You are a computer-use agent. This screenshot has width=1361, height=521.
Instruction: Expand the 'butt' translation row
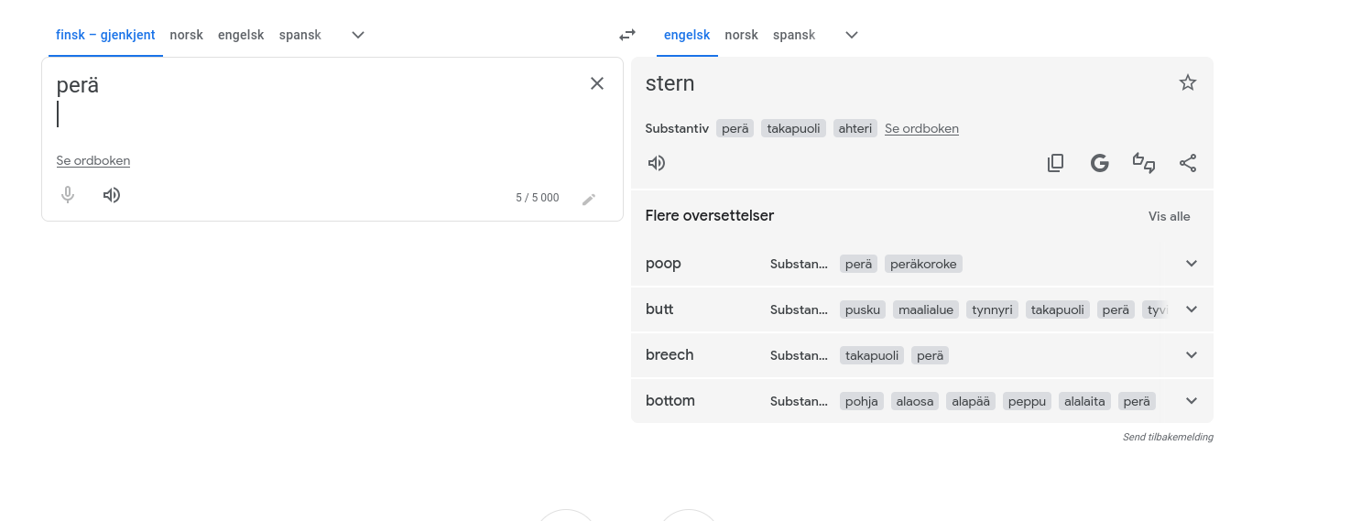(1192, 309)
